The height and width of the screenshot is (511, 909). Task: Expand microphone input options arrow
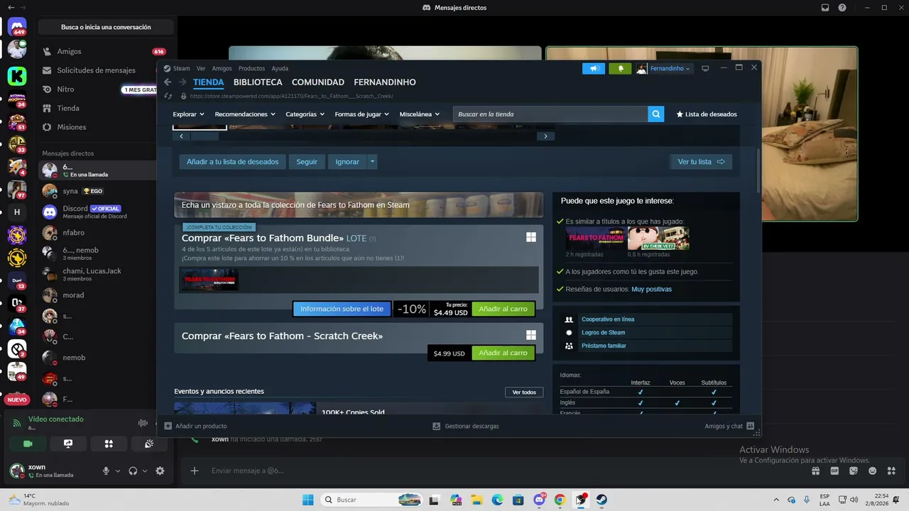coord(118,471)
